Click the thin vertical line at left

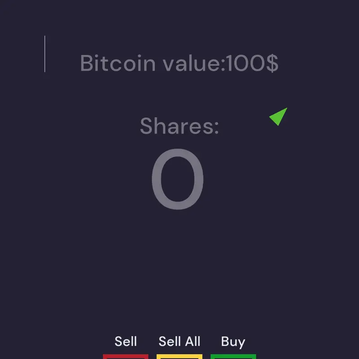[44, 54]
